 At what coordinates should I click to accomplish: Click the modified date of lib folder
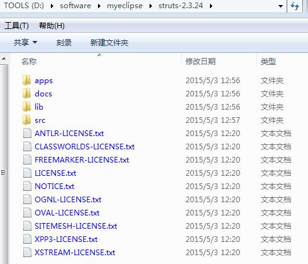[x=212, y=107]
